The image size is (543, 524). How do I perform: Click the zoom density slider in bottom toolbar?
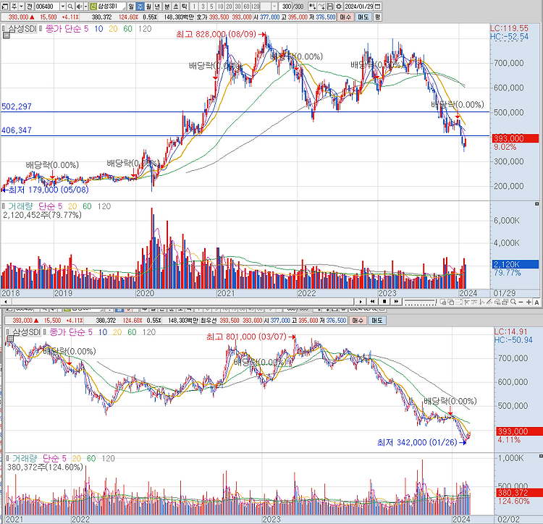click(420, 302)
